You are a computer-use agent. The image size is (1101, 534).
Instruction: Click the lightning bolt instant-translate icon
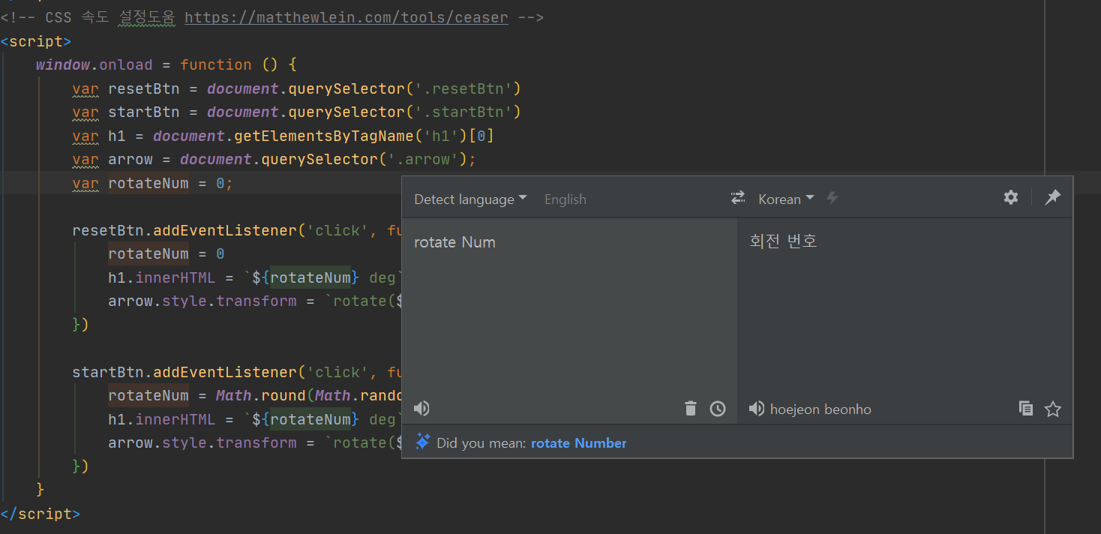[x=832, y=198]
